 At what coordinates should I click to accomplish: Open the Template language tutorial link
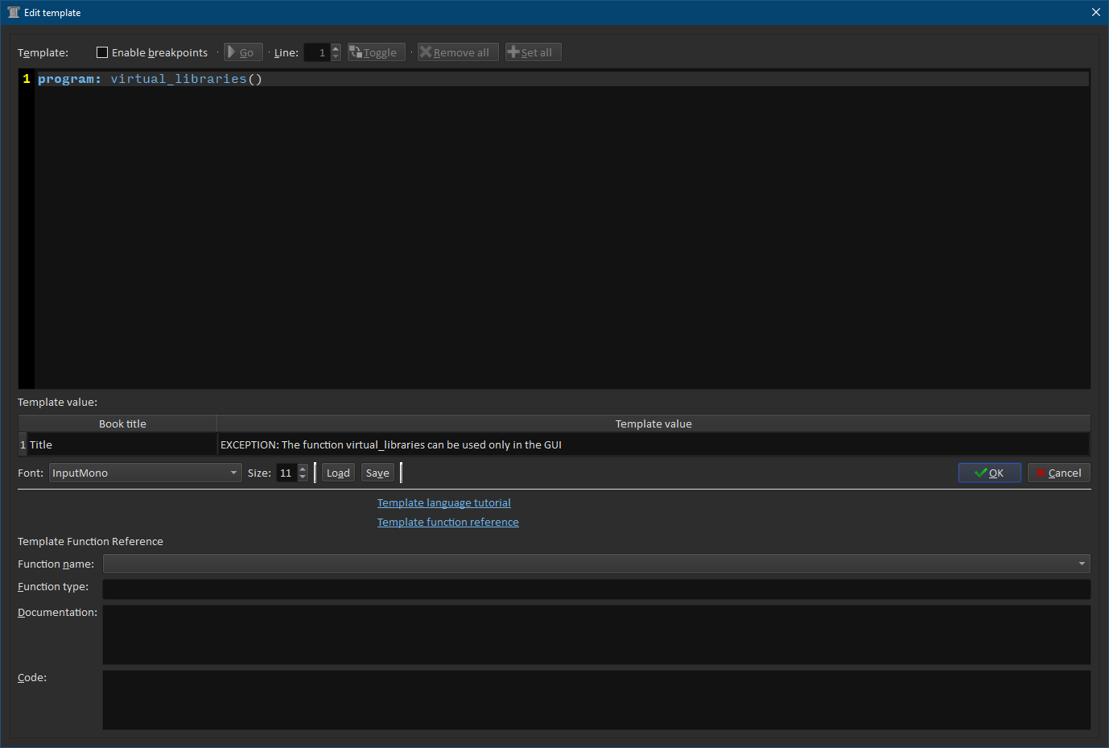[x=444, y=502]
